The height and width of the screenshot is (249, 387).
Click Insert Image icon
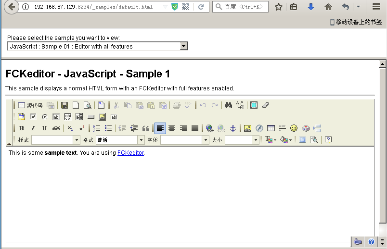[x=247, y=128]
